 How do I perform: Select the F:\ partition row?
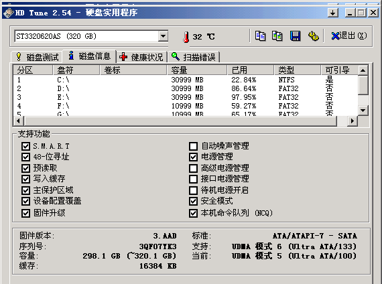click(x=186, y=106)
